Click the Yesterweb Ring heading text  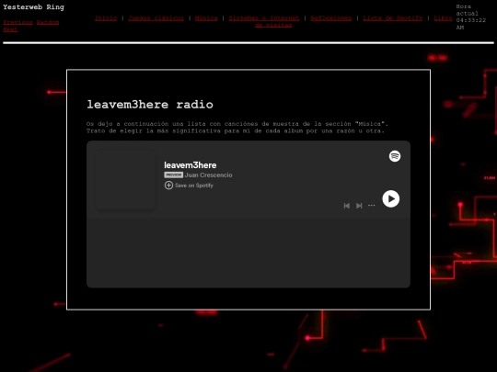(34, 7)
